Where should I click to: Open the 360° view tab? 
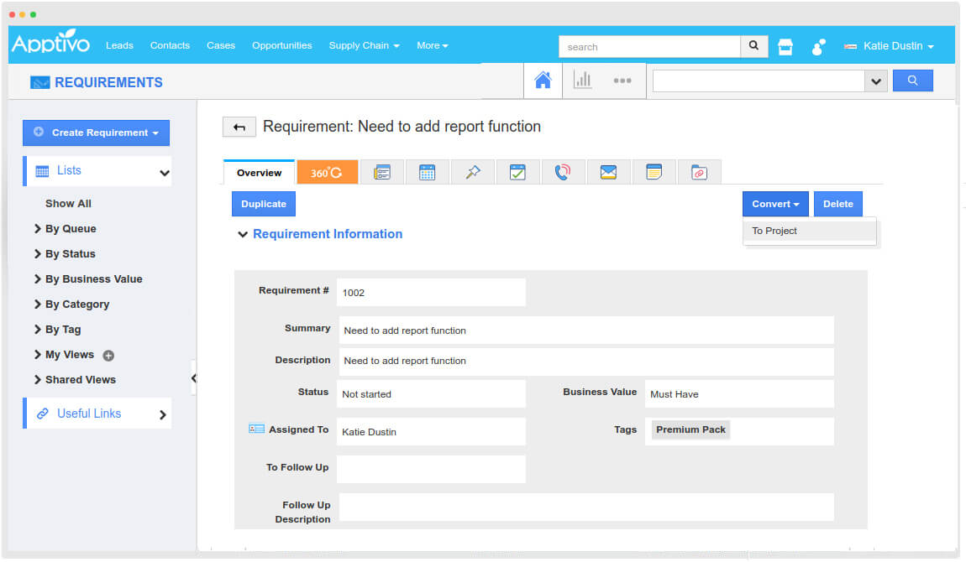coord(327,172)
